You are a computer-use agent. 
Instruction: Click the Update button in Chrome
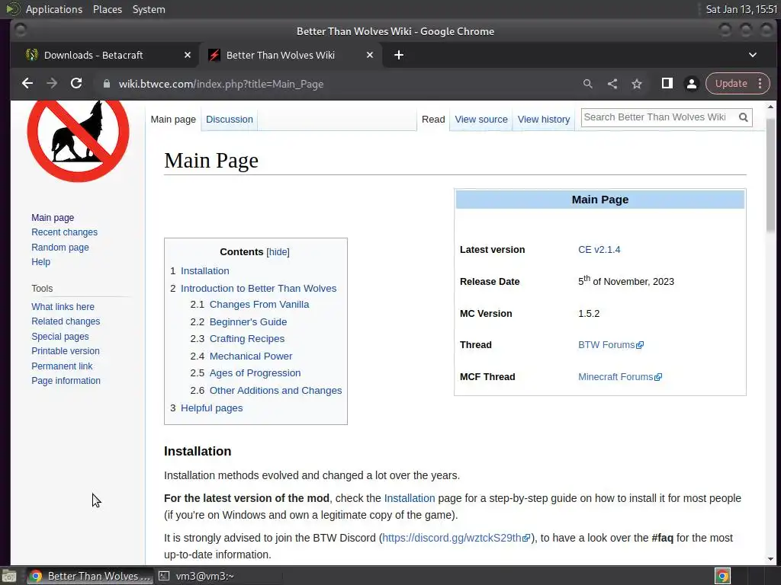point(731,84)
